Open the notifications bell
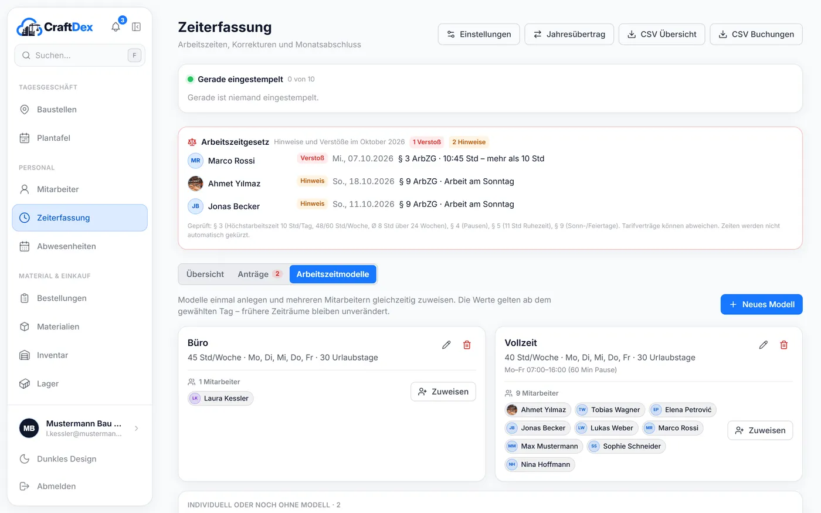The height and width of the screenshot is (513, 821). [116, 27]
